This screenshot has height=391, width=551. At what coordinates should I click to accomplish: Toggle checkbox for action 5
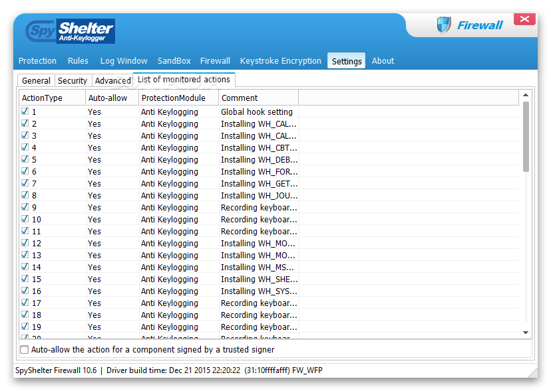(x=25, y=159)
